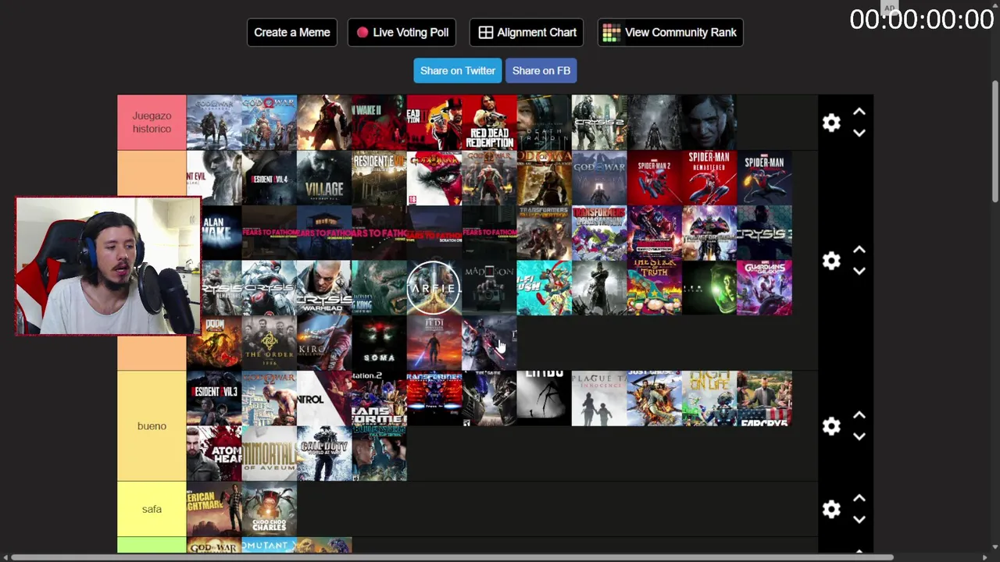Select High on Life cover
Image resolution: width=1000 pixels, height=562 pixels.
click(x=709, y=398)
